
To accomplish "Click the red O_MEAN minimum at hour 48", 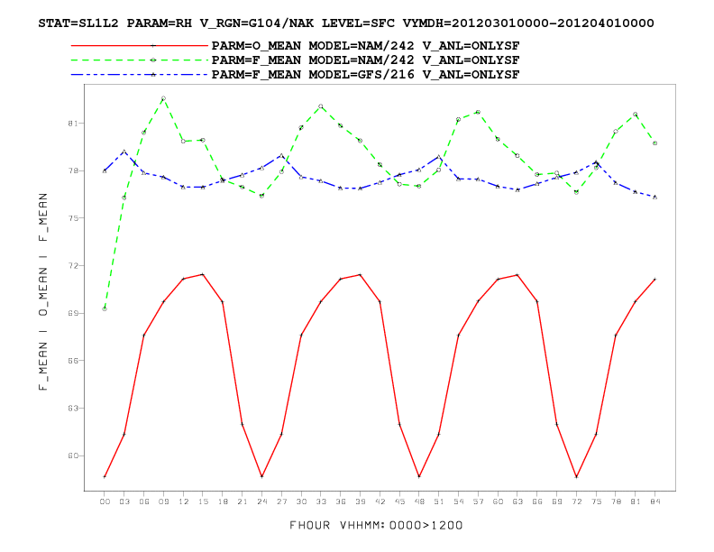I will 419,476.
